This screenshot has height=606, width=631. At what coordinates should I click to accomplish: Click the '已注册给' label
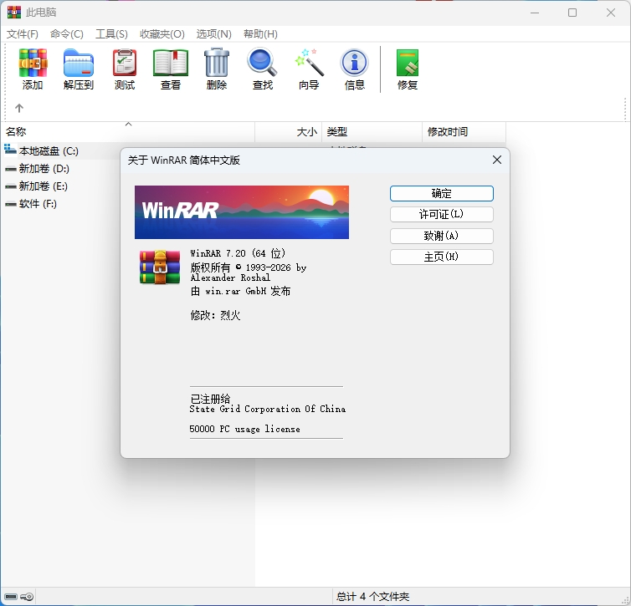click(210, 399)
